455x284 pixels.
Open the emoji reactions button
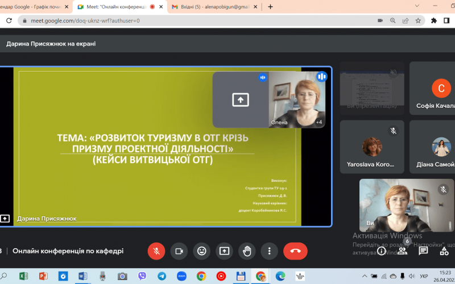point(202,251)
